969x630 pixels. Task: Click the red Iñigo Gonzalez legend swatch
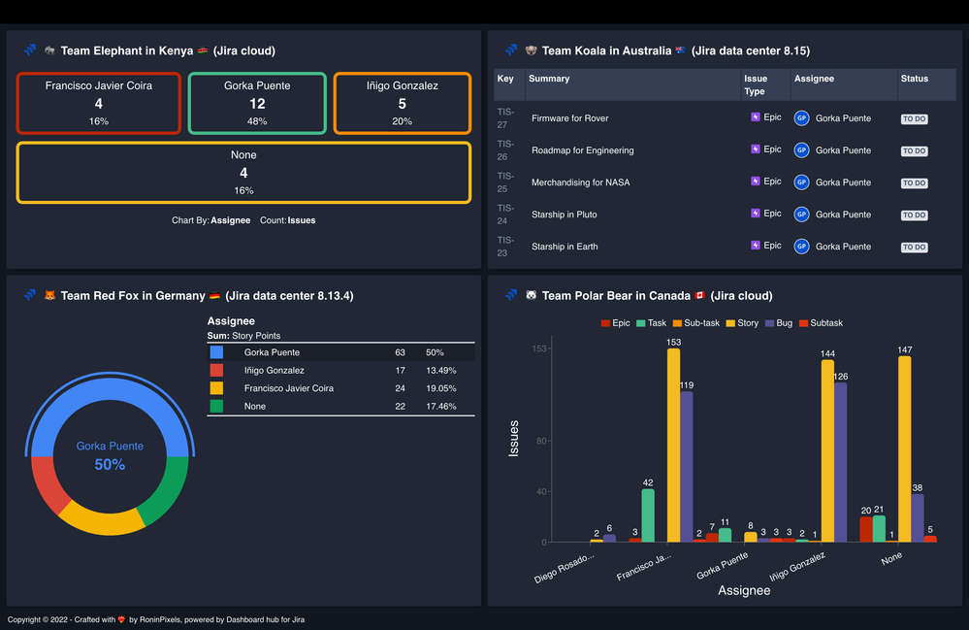pyautogui.click(x=216, y=371)
